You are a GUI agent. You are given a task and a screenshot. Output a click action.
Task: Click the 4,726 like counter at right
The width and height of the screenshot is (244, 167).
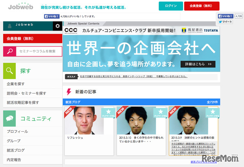239,16
